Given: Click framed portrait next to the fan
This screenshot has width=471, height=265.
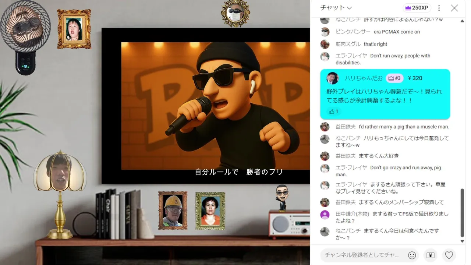Looking at the screenshot, I should click(74, 29).
